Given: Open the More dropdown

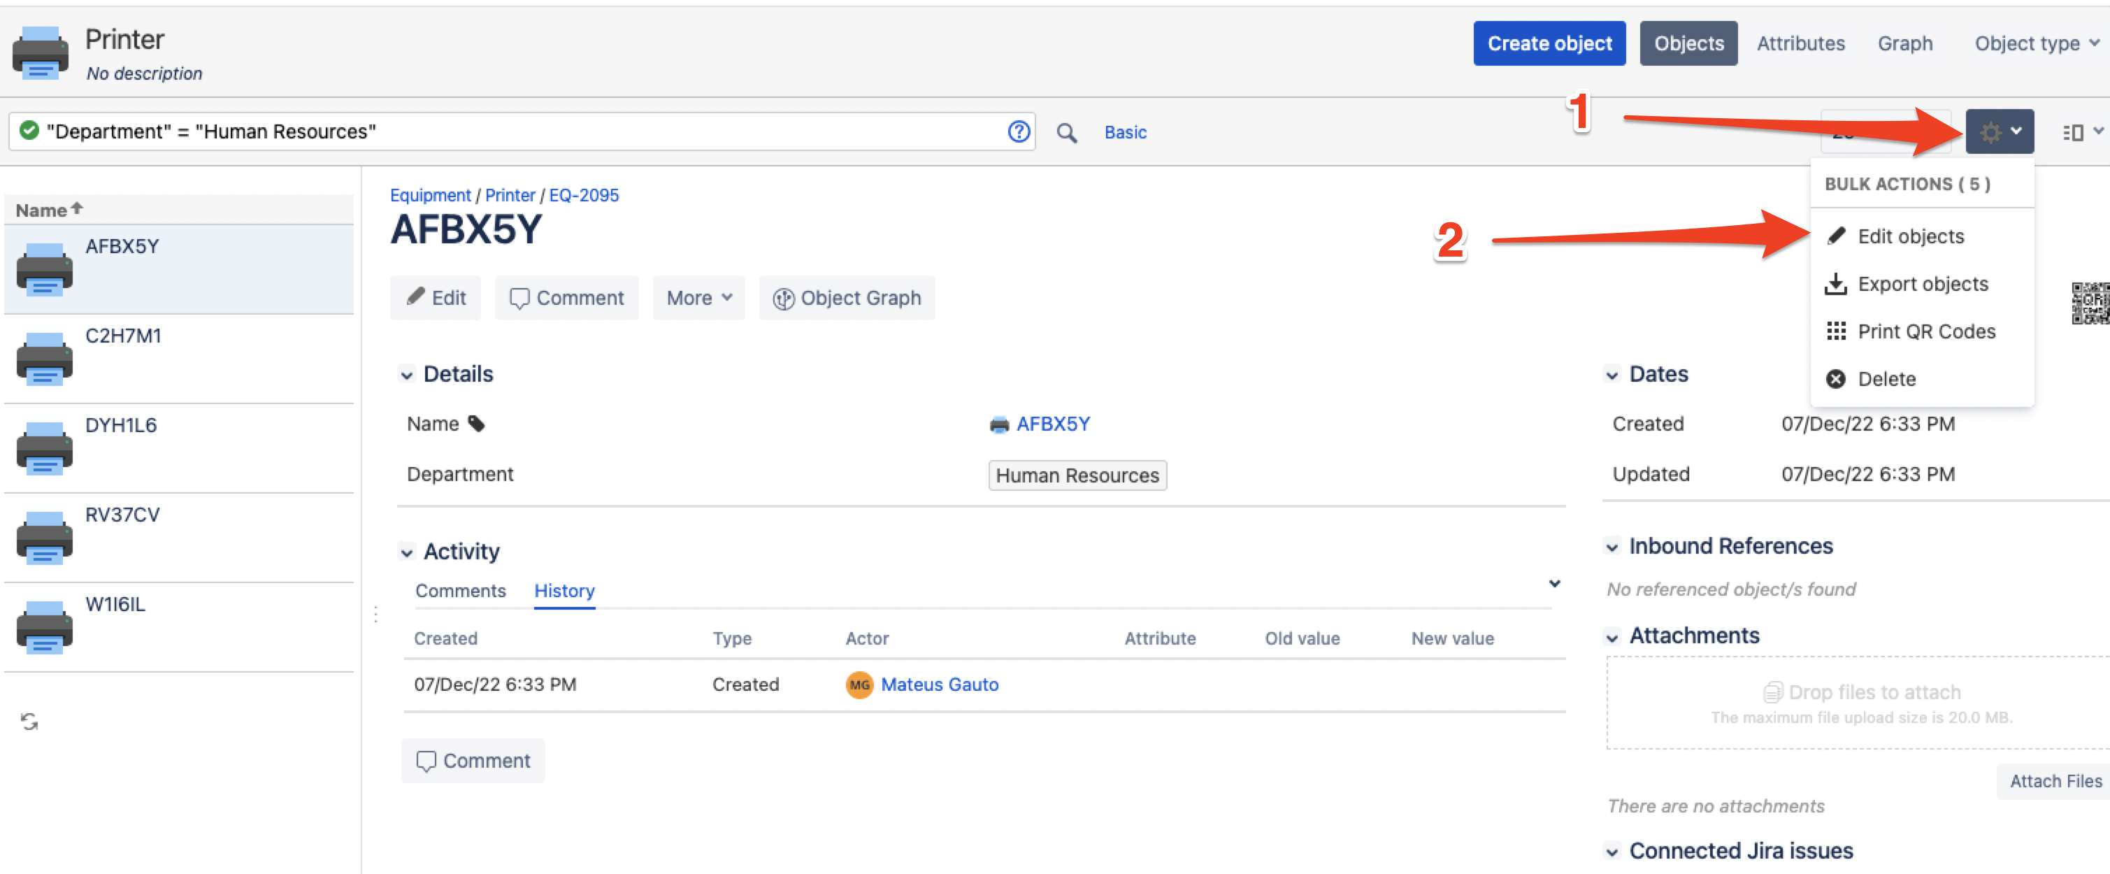Looking at the screenshot, I should tap(698, 298).
